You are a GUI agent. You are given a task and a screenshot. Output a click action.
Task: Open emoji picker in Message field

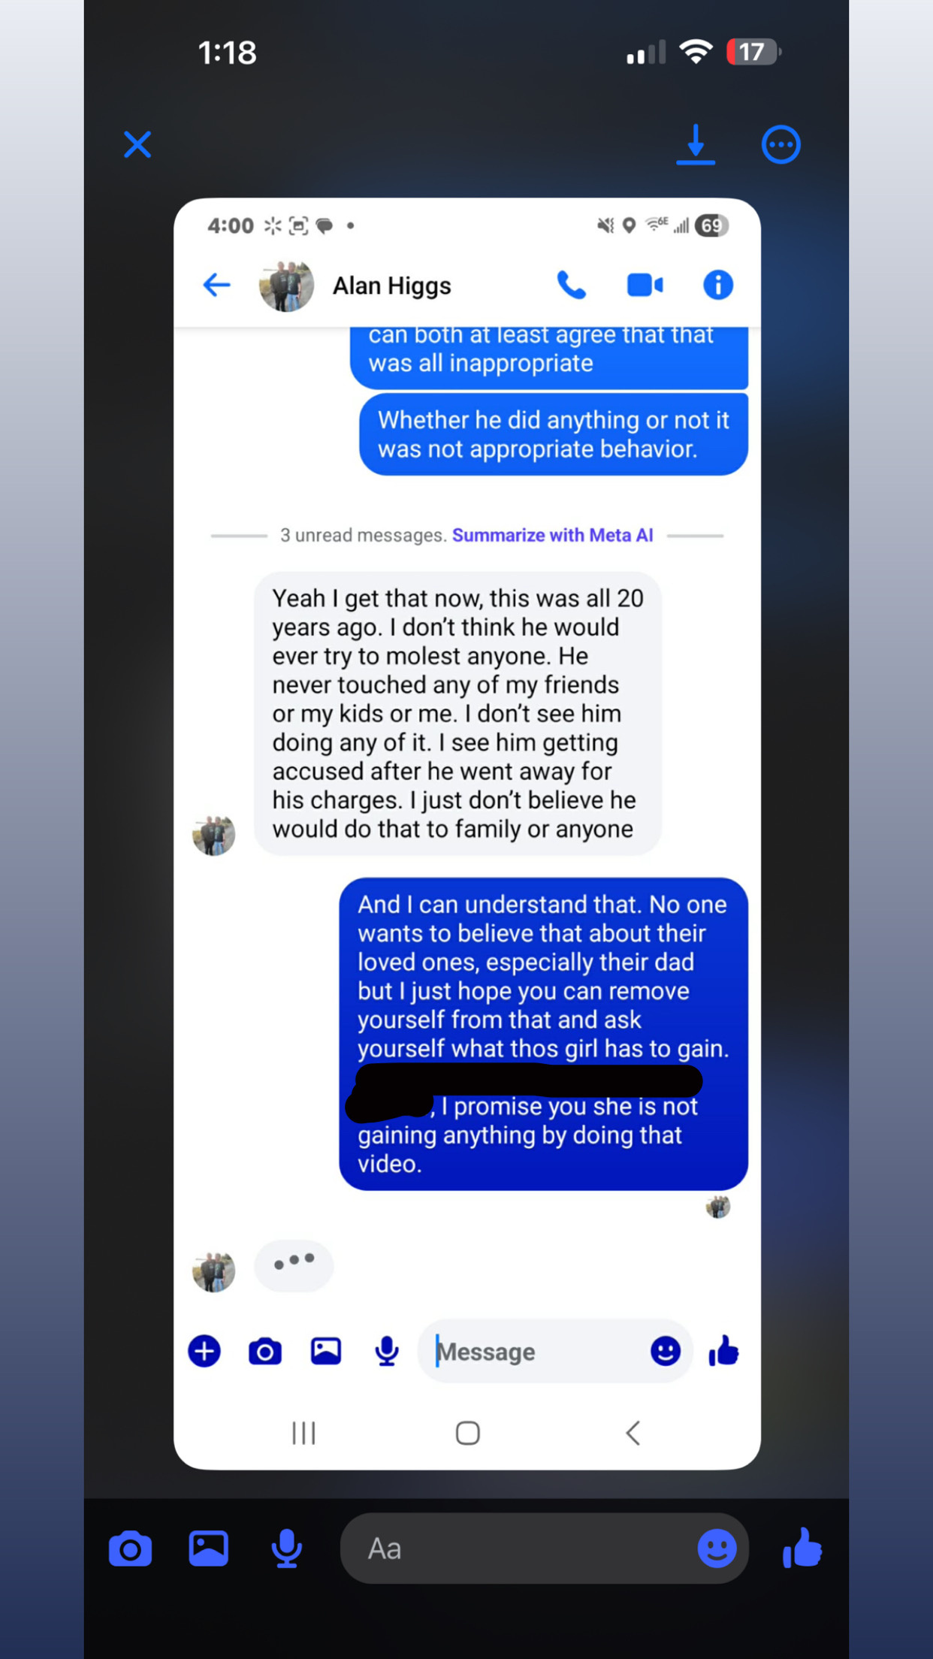point(665,1351)
